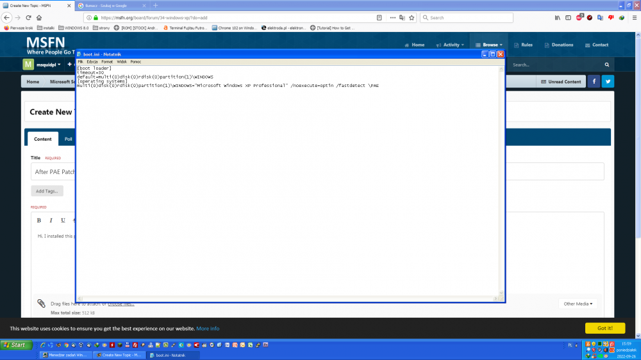Click the Add Tags button

pyautogui.click(x=47, y=191)
